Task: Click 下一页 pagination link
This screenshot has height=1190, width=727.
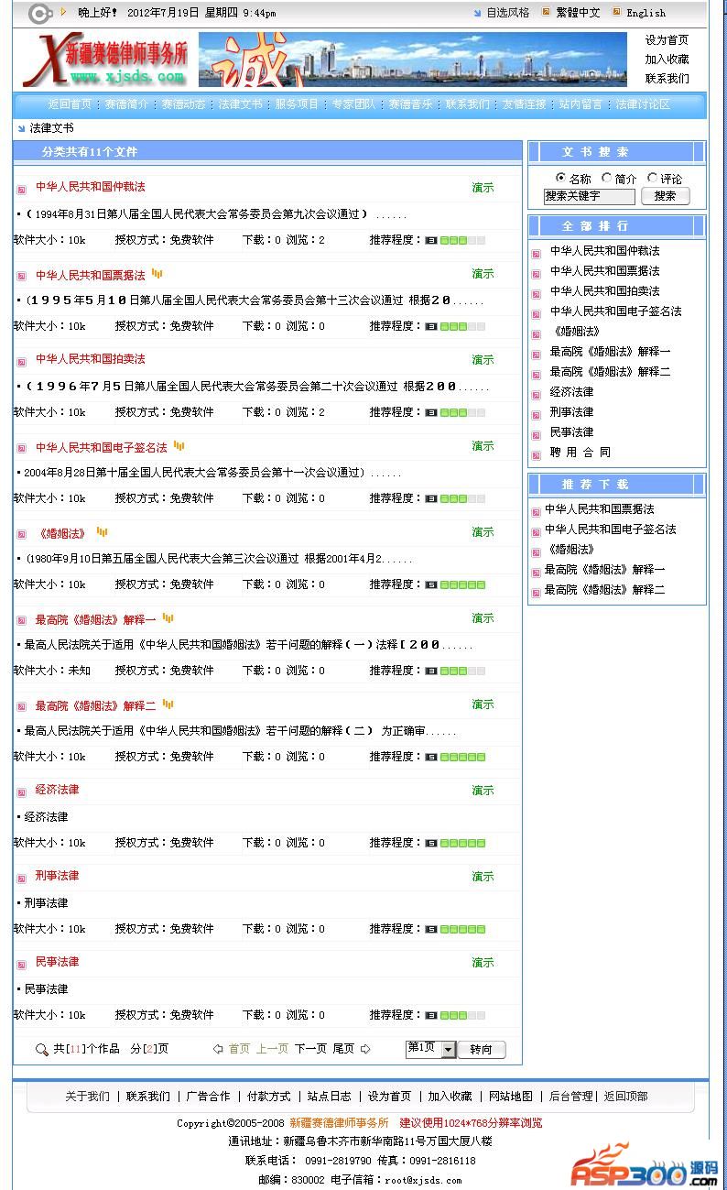Action: pyautogui.click(x=310, y=1049)
